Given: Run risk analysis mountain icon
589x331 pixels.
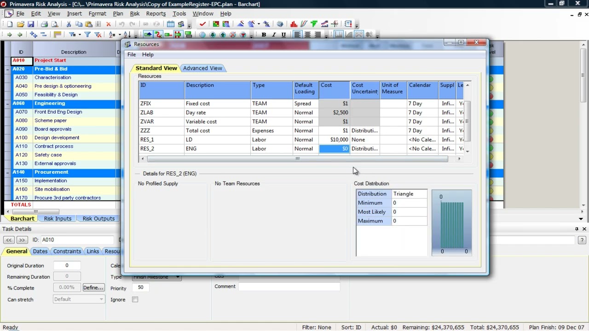Looking at the screenshot, I should click(x=241, y=24).
